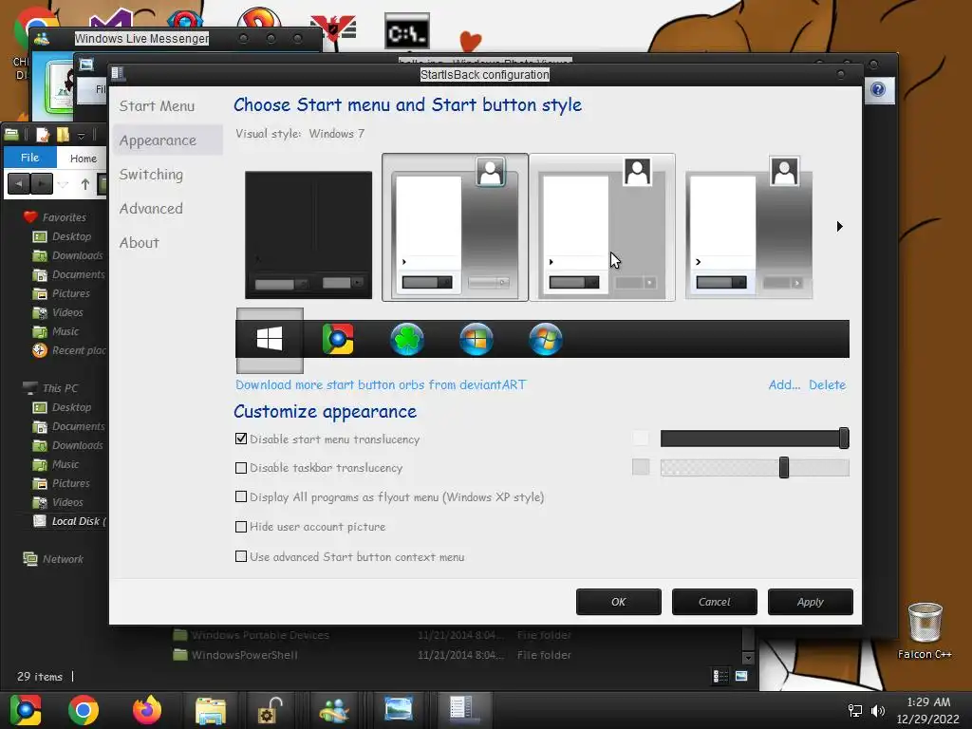Open the Windows Live Messenger taskbar icon
The width and height of the screenshot is (972, 729).
(334, 710)
